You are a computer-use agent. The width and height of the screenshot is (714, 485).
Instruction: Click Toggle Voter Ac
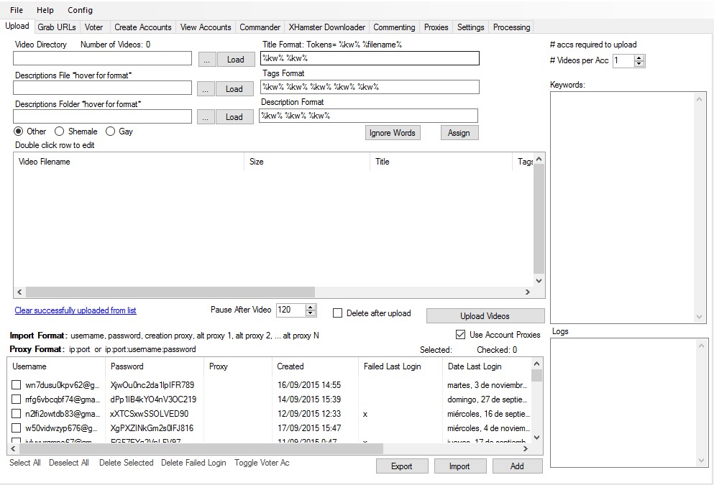262,463
